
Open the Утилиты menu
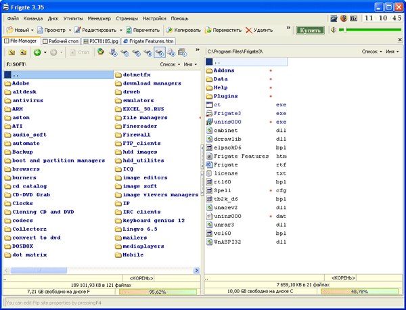coord(74,18)
